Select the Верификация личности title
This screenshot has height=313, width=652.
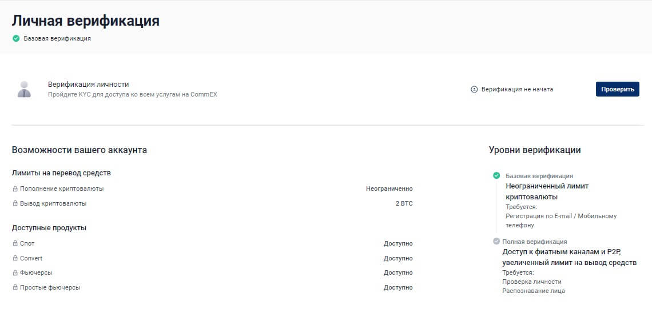pyautogui.click(x=88, y=85)
